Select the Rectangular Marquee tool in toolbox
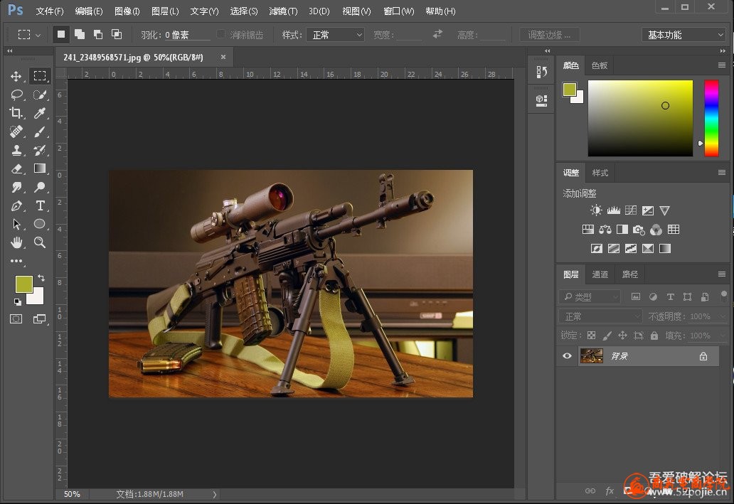734x504 pixels. tap(40, 76)
